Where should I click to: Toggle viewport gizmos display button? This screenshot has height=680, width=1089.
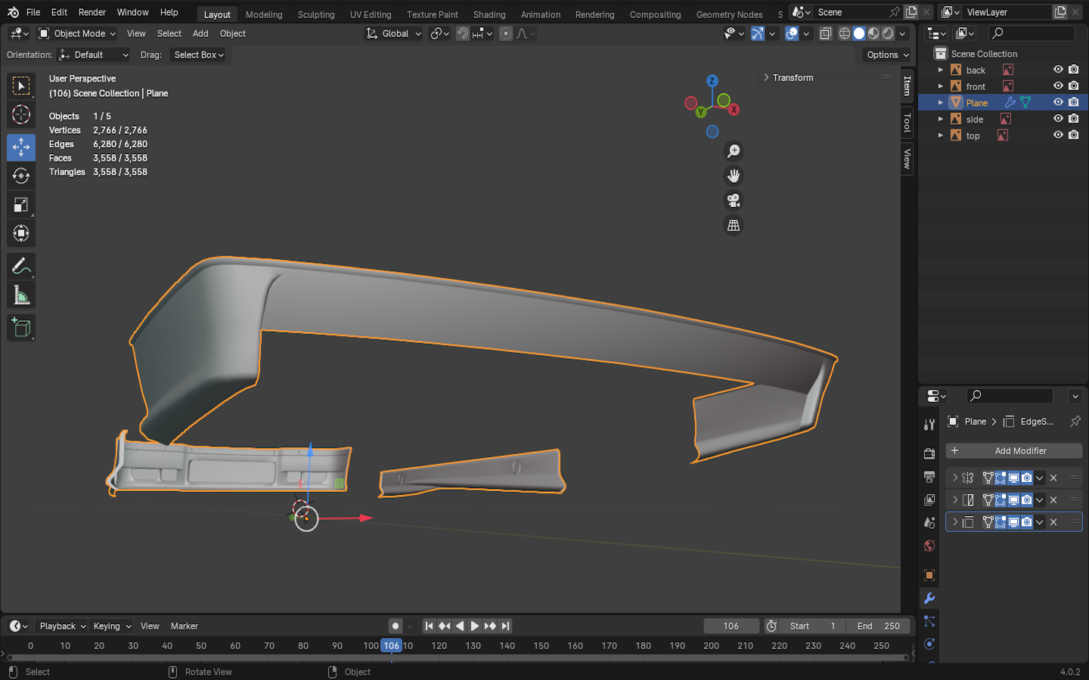click(757, 33)
